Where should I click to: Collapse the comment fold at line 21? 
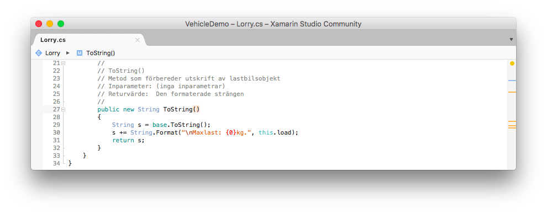tap(63, 63)
